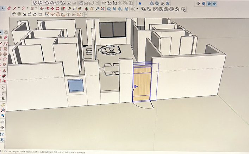Click the status text 'Click or drag to select objects'
The width and height of the screenshot is (249, 154).
19,152
